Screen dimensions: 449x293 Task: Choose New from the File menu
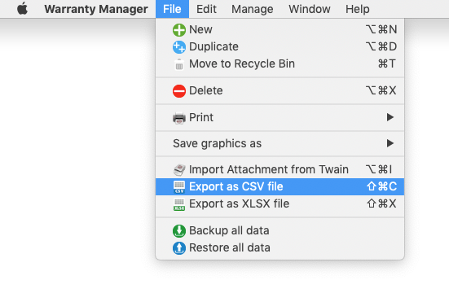[280, 29]
